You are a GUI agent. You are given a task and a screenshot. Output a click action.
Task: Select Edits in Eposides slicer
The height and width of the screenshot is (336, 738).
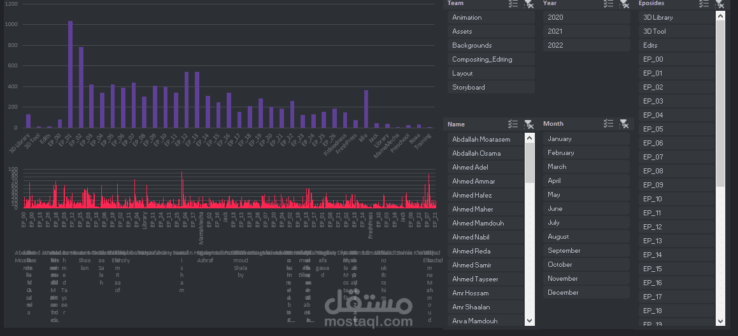pyautogui.click(x=676, y=46)
